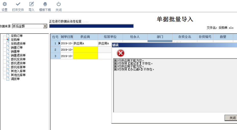Image resolution: width=237 pixels, height=130 pixels.
Task: Select row number 2 in the grid
Action: [55, 50]
